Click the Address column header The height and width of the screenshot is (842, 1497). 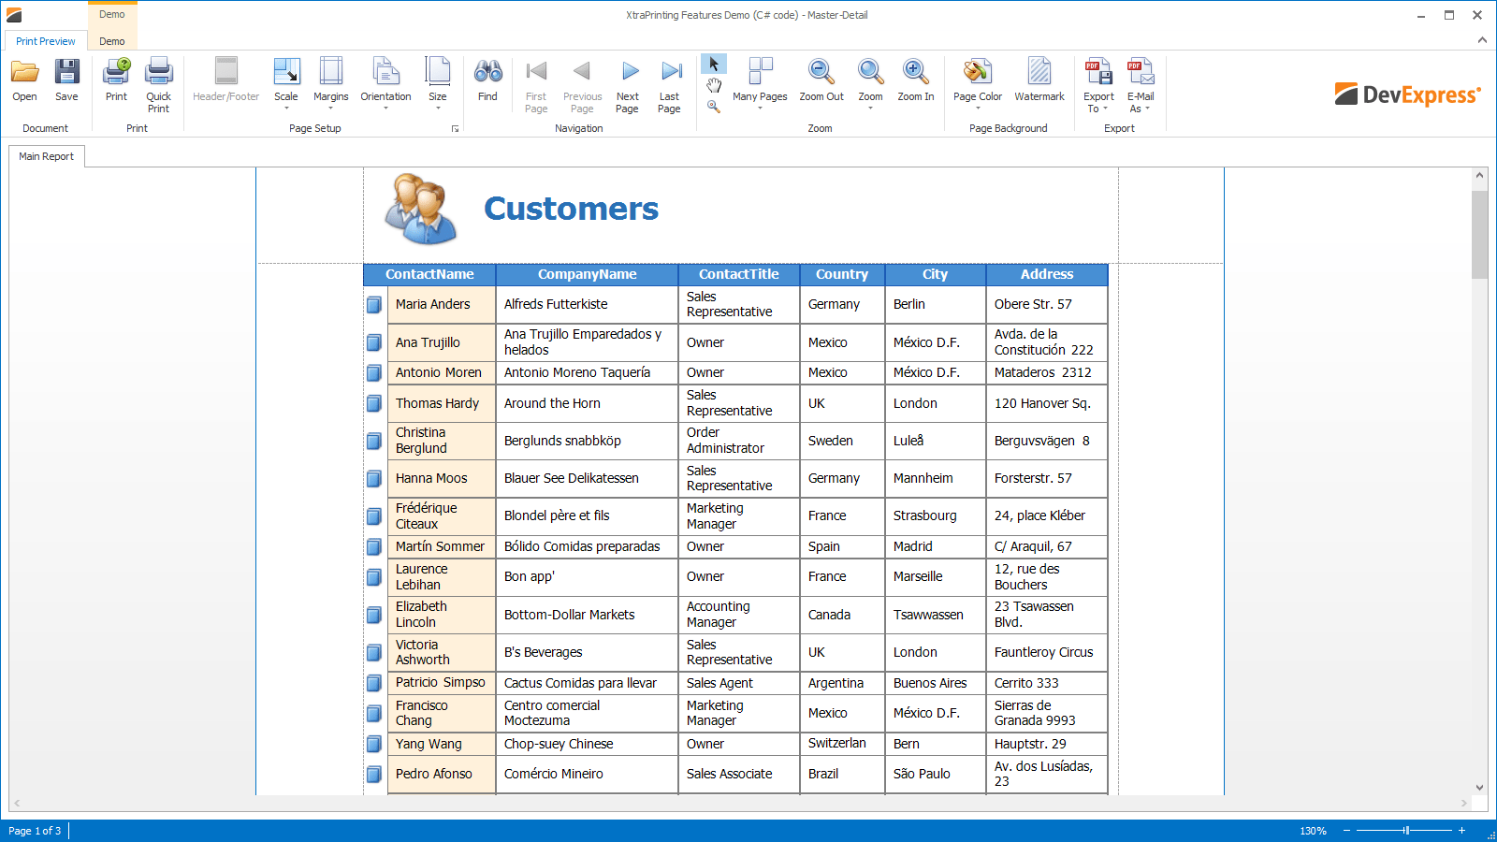tap(1047, 274)
